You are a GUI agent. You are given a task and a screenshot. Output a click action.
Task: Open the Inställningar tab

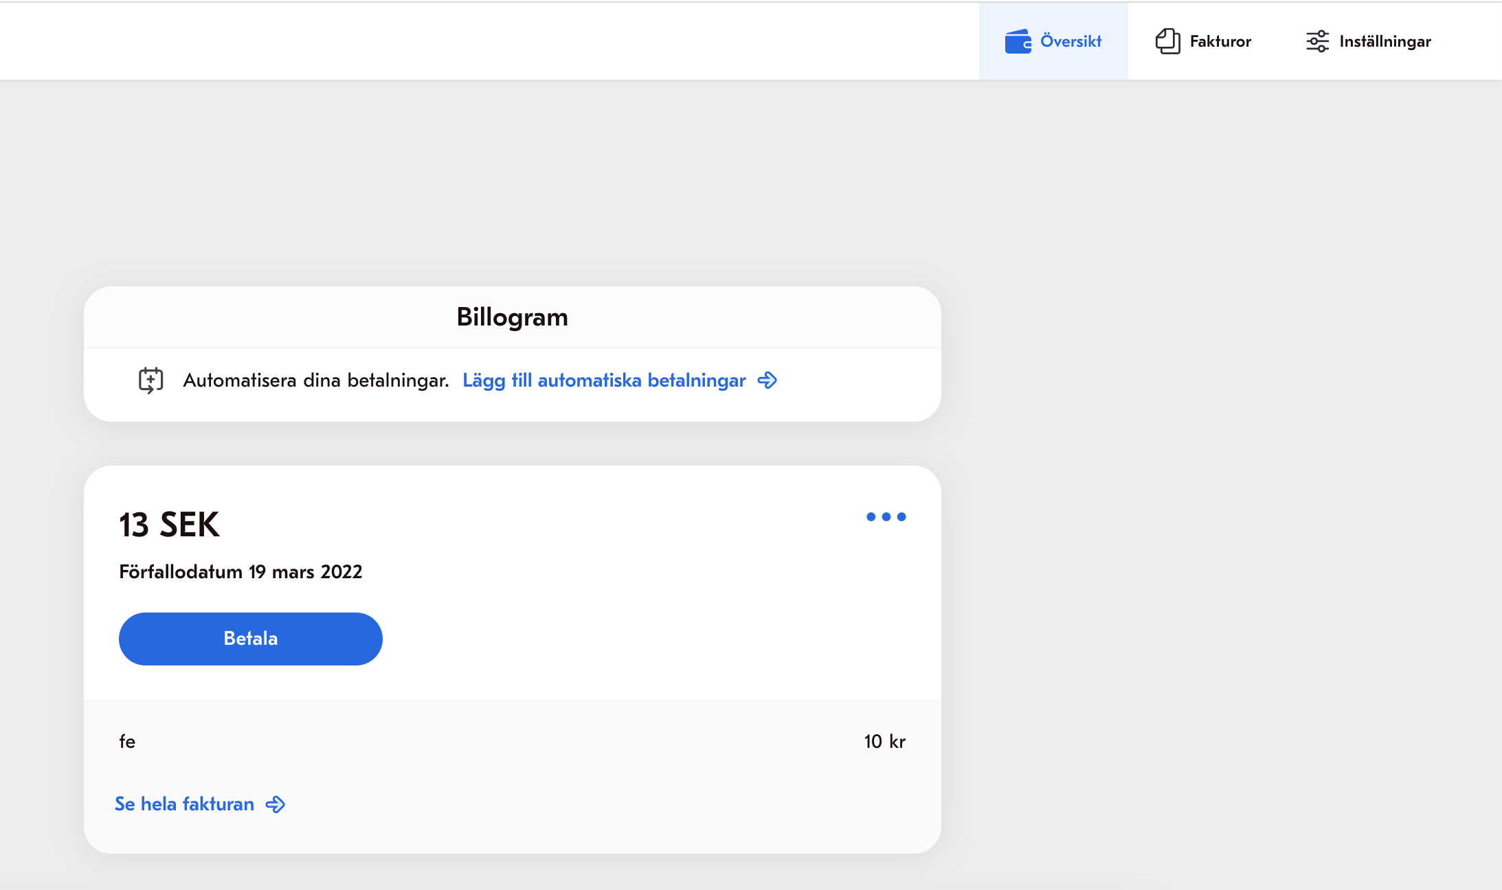coord(1368,41)
